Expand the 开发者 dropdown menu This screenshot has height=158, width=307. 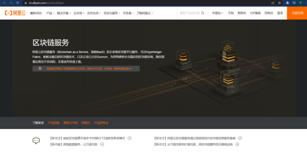tap(128, 13)
